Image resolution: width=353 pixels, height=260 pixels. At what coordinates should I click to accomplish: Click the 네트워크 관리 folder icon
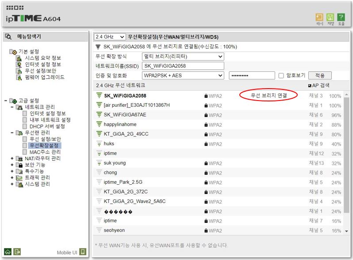click(x=19, y=107)
